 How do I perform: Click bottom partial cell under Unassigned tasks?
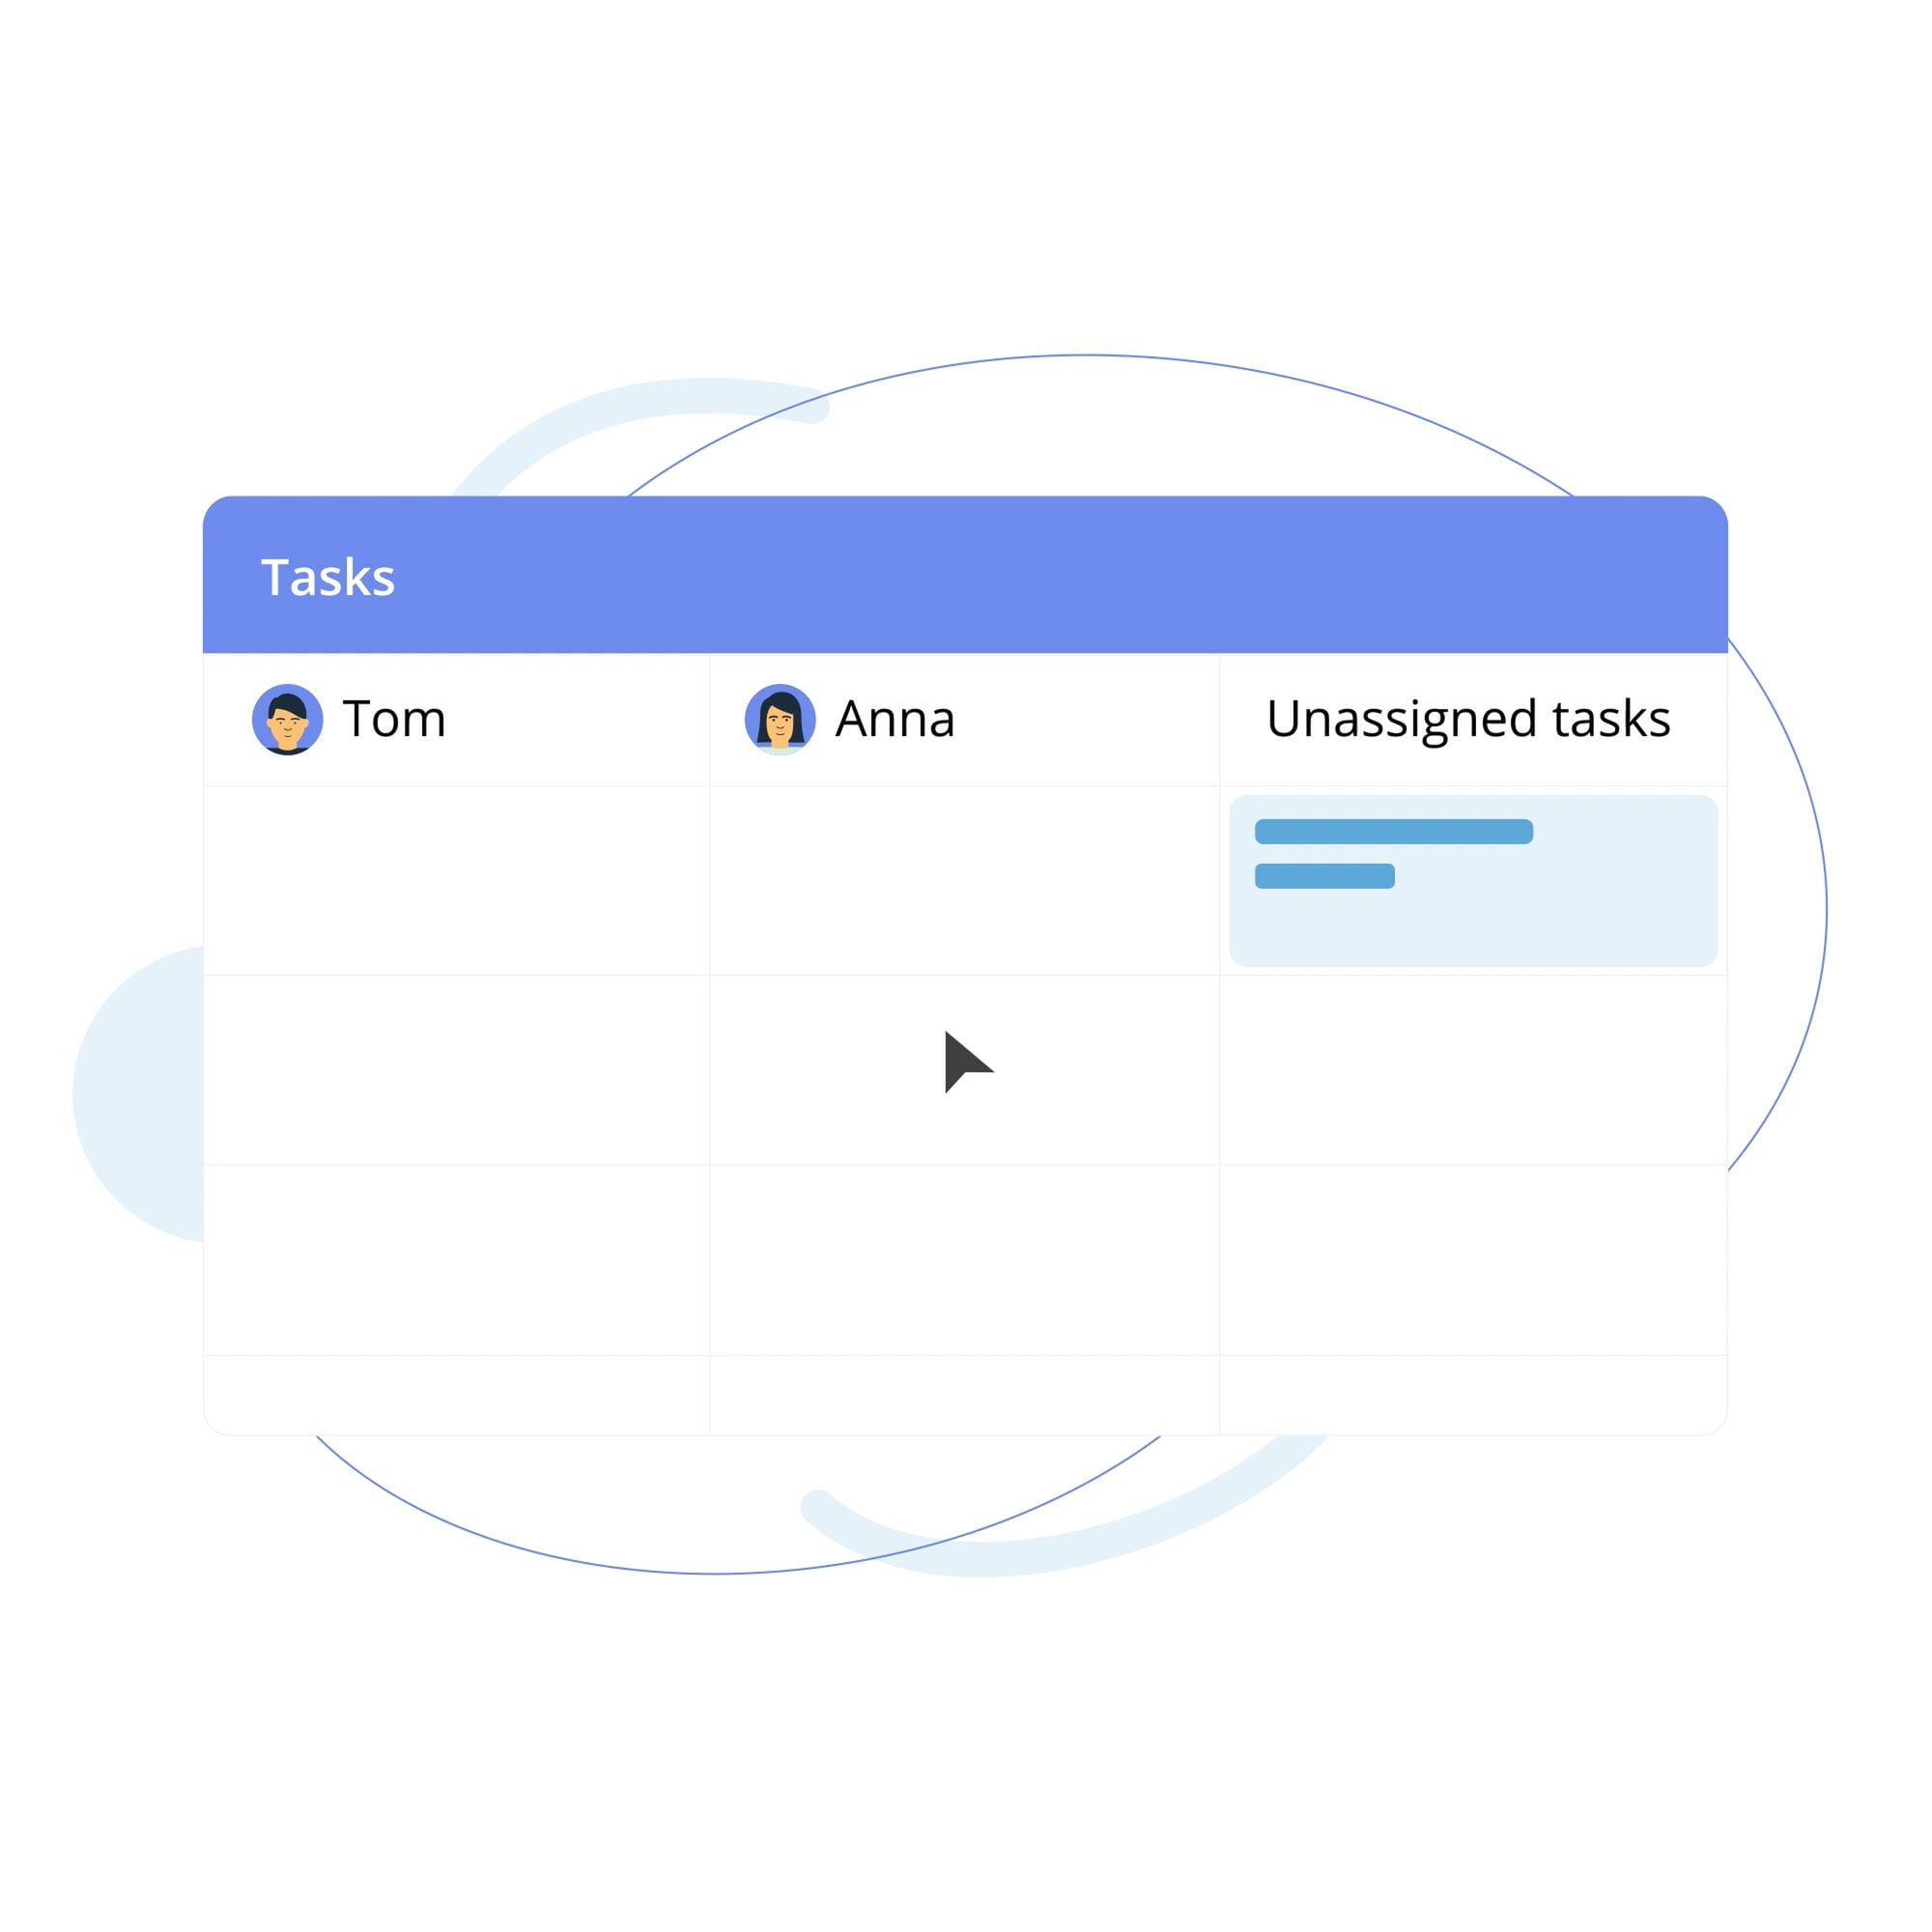click(1473, 1395)
